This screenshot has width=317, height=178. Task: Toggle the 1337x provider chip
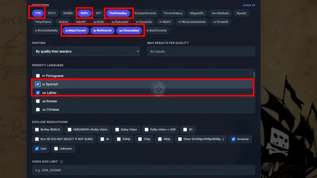pos(84,13)
